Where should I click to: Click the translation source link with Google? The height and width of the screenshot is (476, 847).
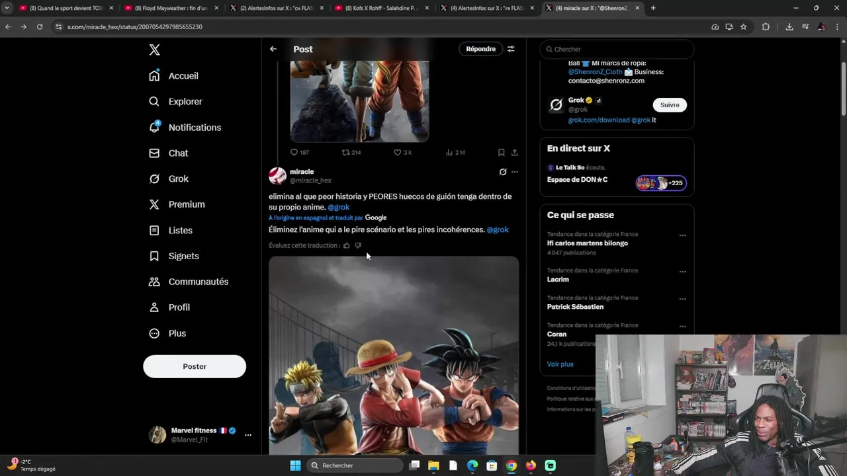(328, 218)
